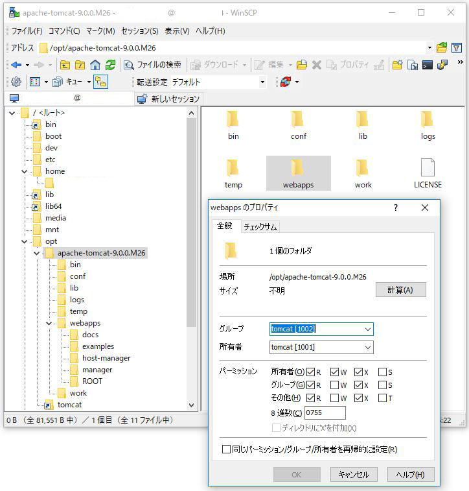Open the 転送設定 デフォルト dropdown

262,82
